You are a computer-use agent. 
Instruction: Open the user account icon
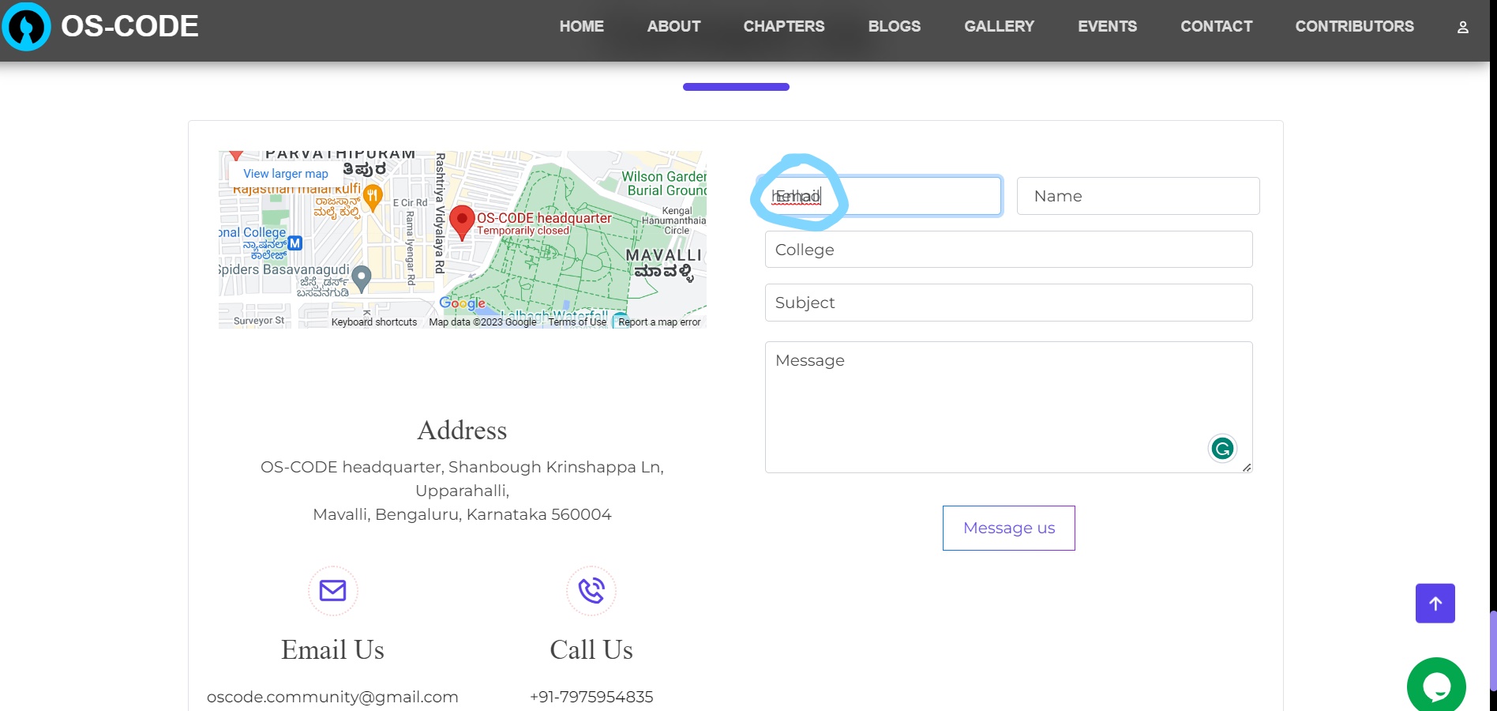click(x=1462, y=26)
